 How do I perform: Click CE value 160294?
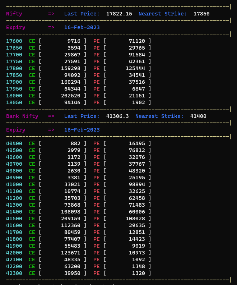click(71, 82)
